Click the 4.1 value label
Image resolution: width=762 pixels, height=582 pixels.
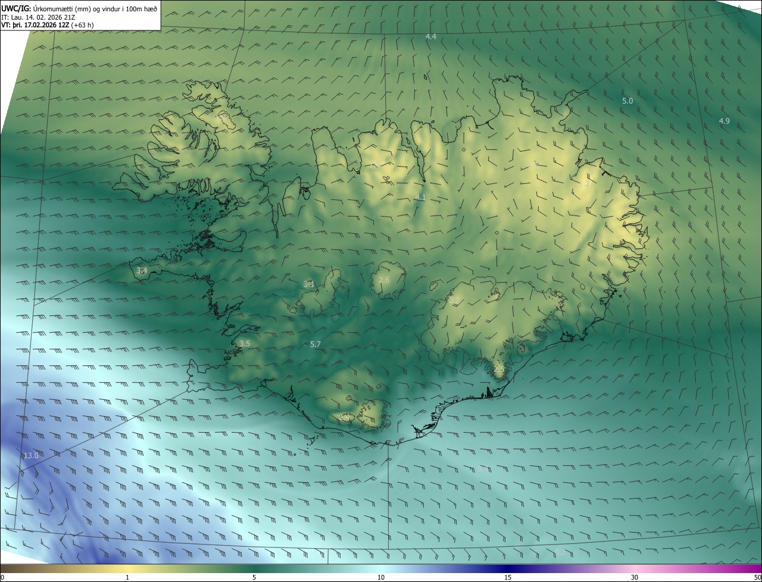point(420,197)
